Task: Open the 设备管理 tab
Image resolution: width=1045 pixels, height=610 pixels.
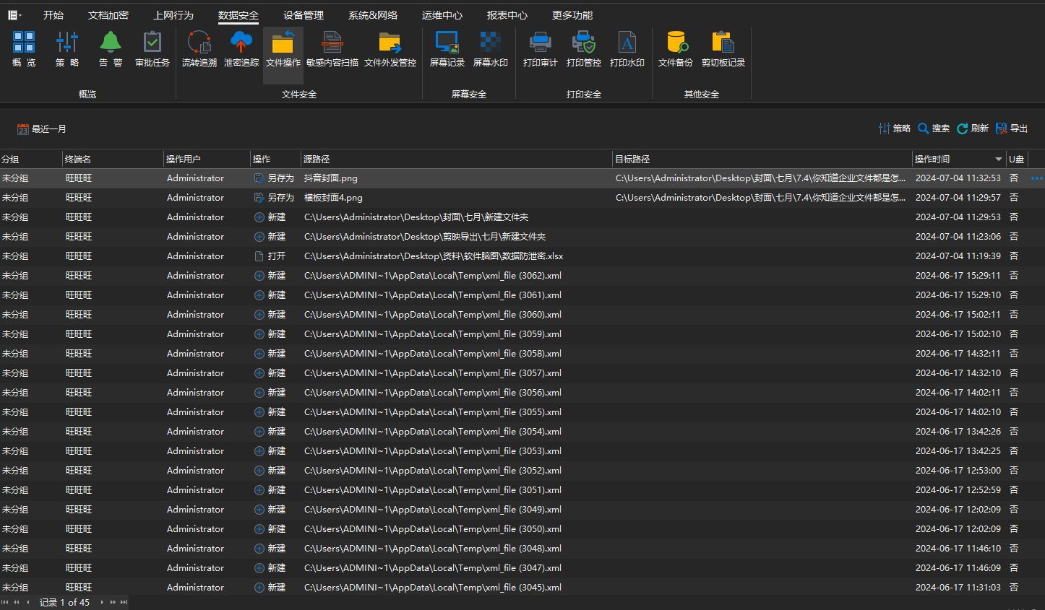Action: [x=304, y=14]
